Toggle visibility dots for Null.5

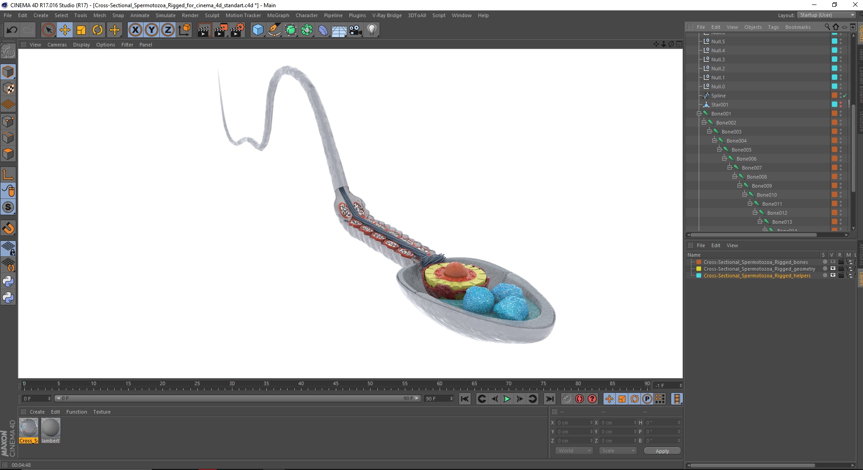[840, 41]
